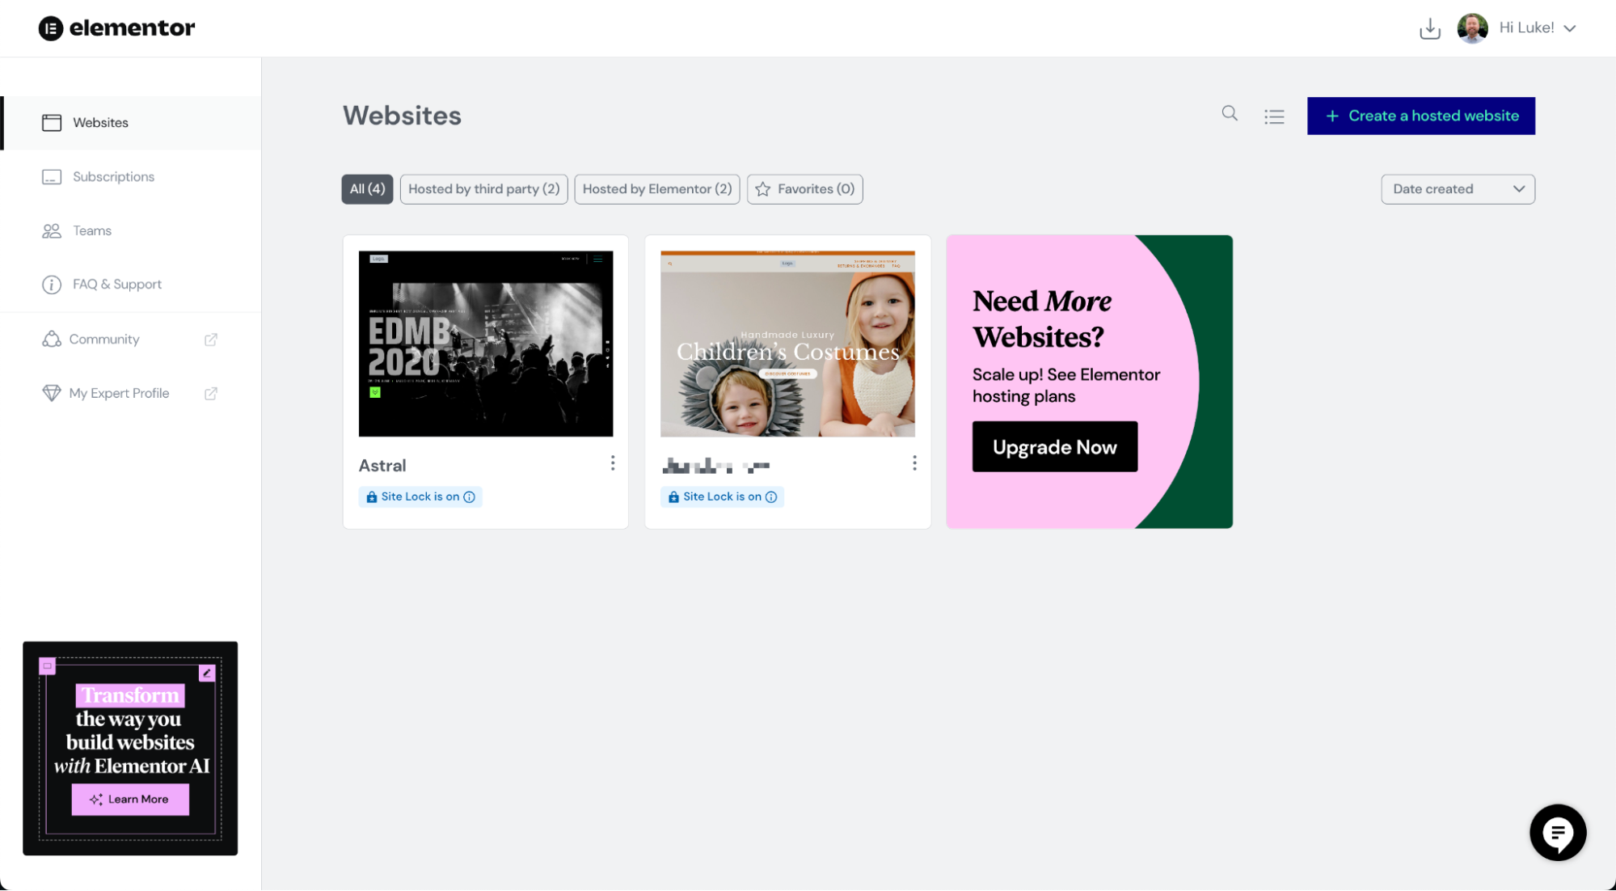Open the search icon on Websites
Screen dimensions: 1616x891
(x=1229, y=114)
